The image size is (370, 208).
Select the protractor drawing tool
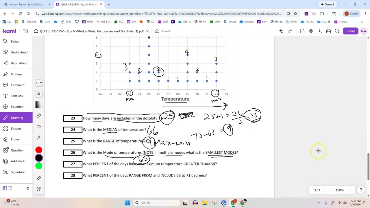39,126
